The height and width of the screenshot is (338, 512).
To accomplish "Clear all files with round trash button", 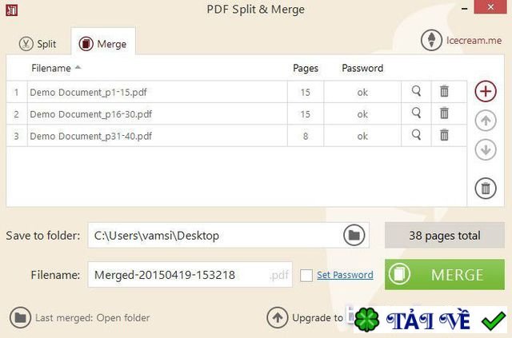I will tap(486, 189).
